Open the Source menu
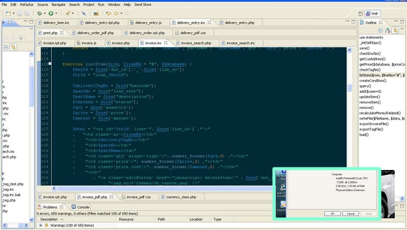The width and height of the screenshot is (407, 230). [x=43, y=5]
